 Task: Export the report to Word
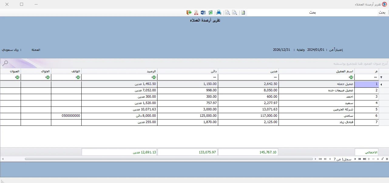[203, 12]
